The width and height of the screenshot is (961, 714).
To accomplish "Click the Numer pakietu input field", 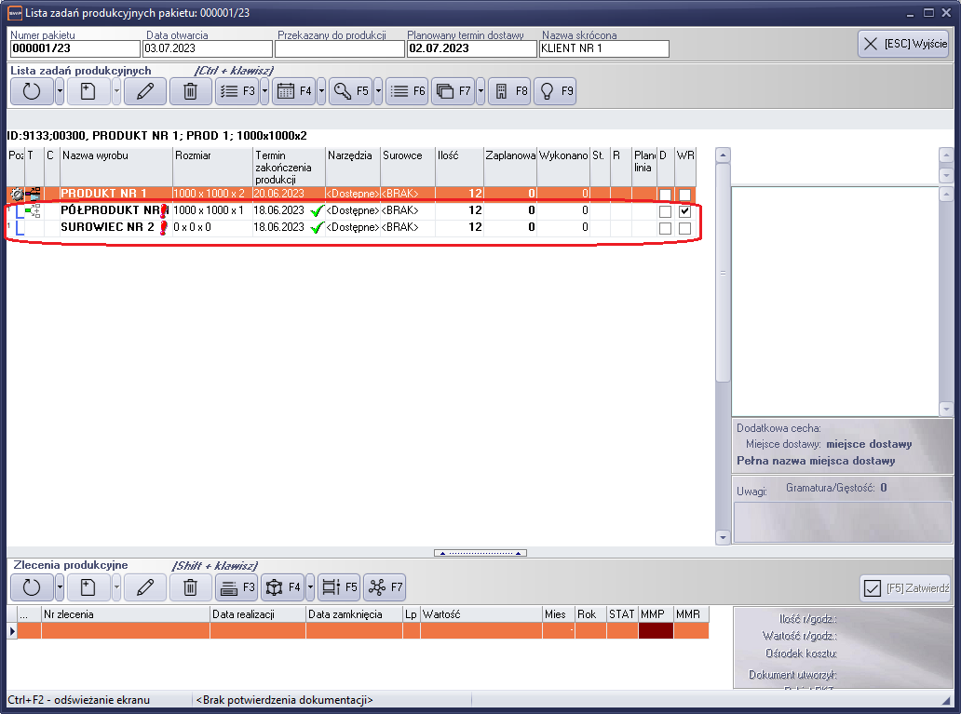I will [x=74, y=49].
